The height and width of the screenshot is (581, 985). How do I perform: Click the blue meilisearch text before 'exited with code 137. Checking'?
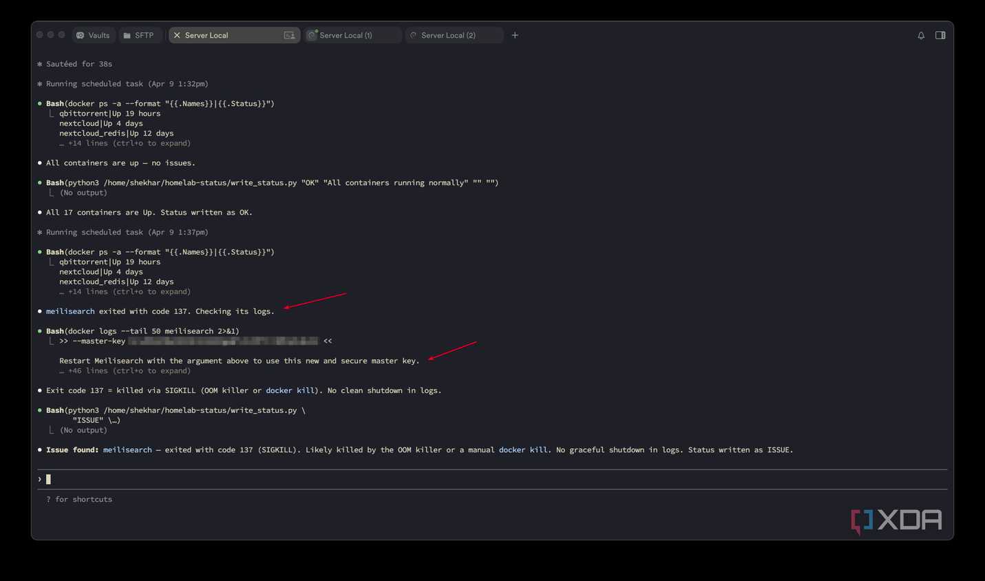(70, 311)
